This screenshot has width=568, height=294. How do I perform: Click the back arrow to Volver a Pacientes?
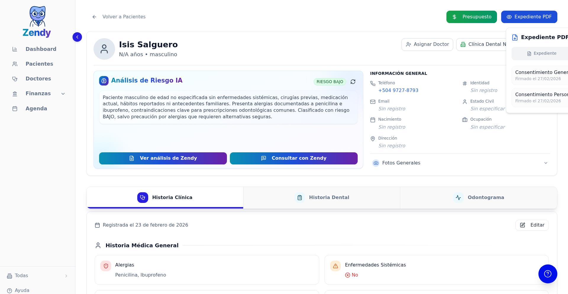(94, 17)
